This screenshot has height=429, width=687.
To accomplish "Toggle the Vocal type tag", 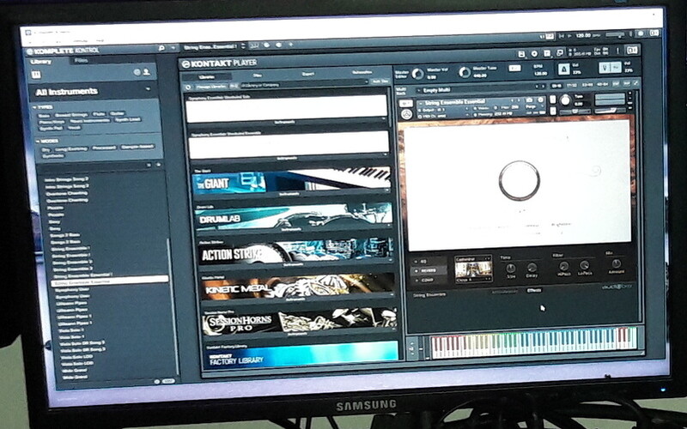I will [x=74, y=128].
